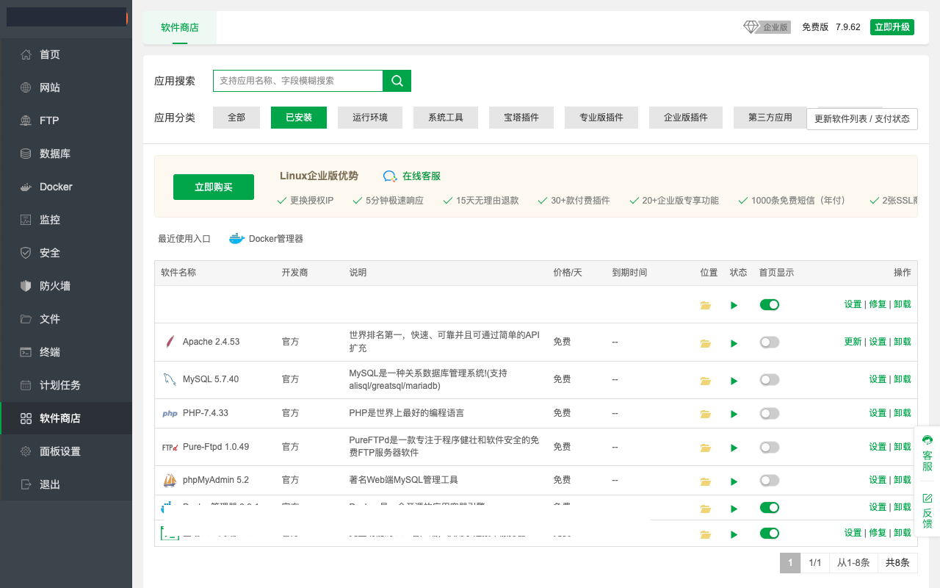
Task: Click the green search magnifier icon
Action: click(397, 81)
